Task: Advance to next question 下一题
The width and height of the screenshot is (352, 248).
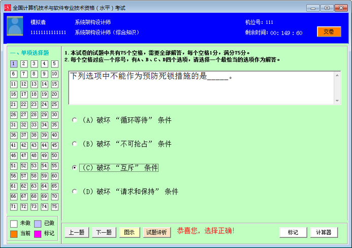Action: pos(104,232)
